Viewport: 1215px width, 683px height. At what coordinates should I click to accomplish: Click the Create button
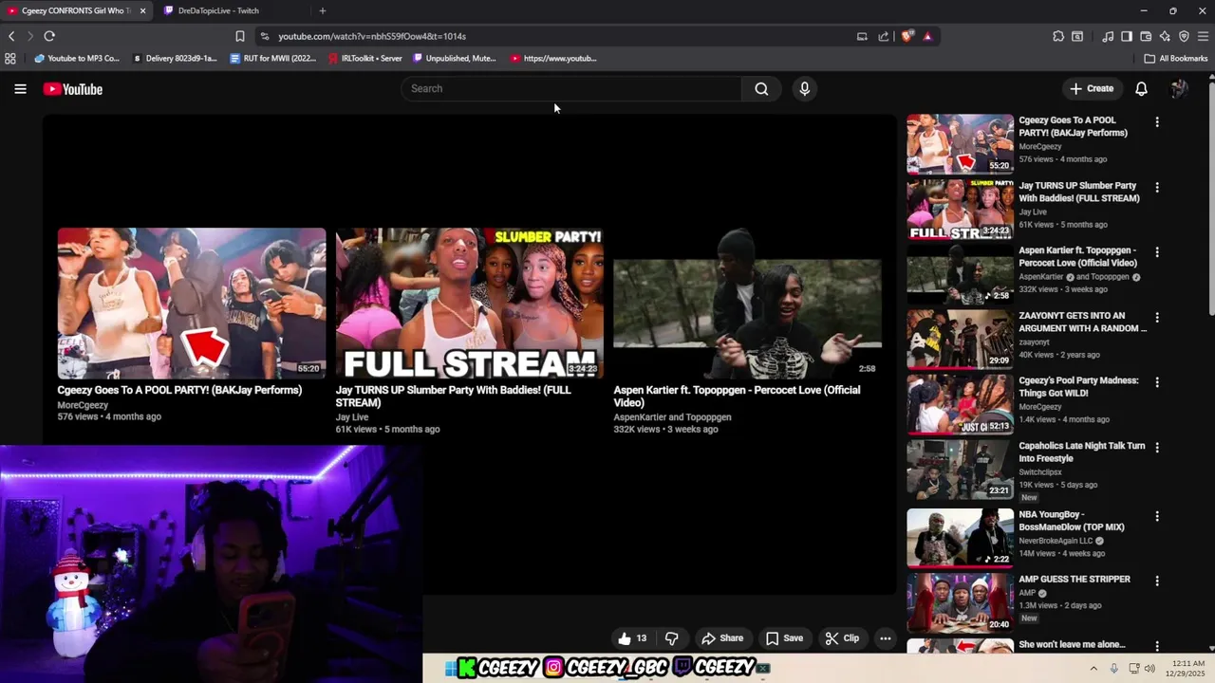point(1092,88)
